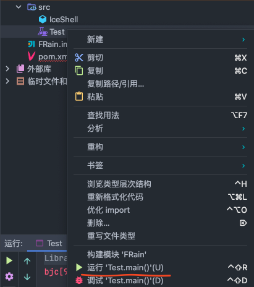This screenshot has height=287, width=254.
Task: Switch to the Test run tab
Action: [x=49, y=244]
